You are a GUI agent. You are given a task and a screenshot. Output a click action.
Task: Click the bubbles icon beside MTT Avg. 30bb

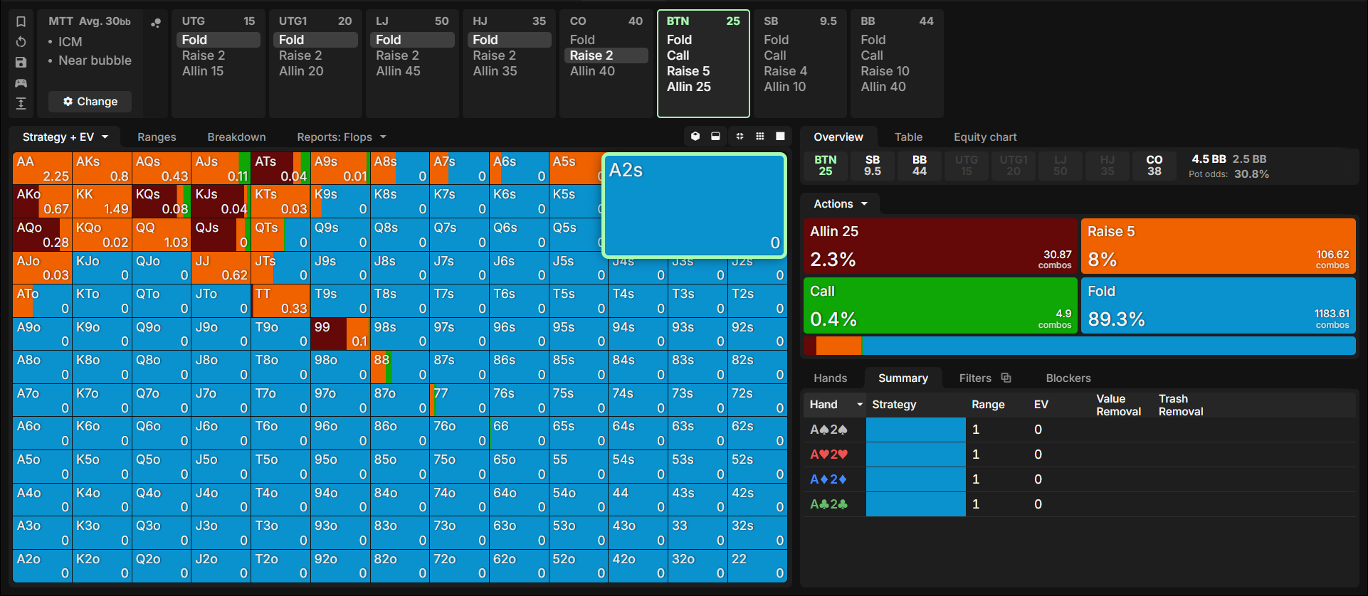point(156,23)
